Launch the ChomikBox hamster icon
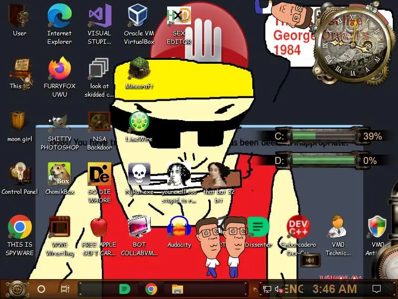Image resolution: width=398 pixels, height=299 pixels. 59,178
